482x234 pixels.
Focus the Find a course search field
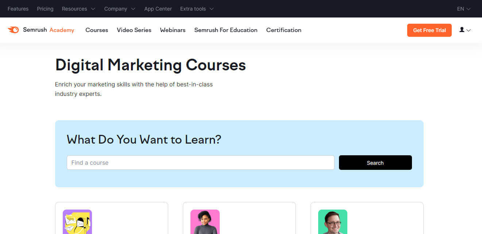pyautogui.click(x=200, y=163)
